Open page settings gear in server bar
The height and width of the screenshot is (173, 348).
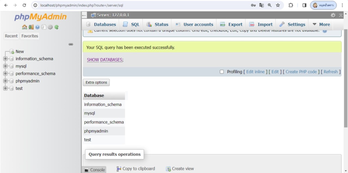(x=333, y=15)
